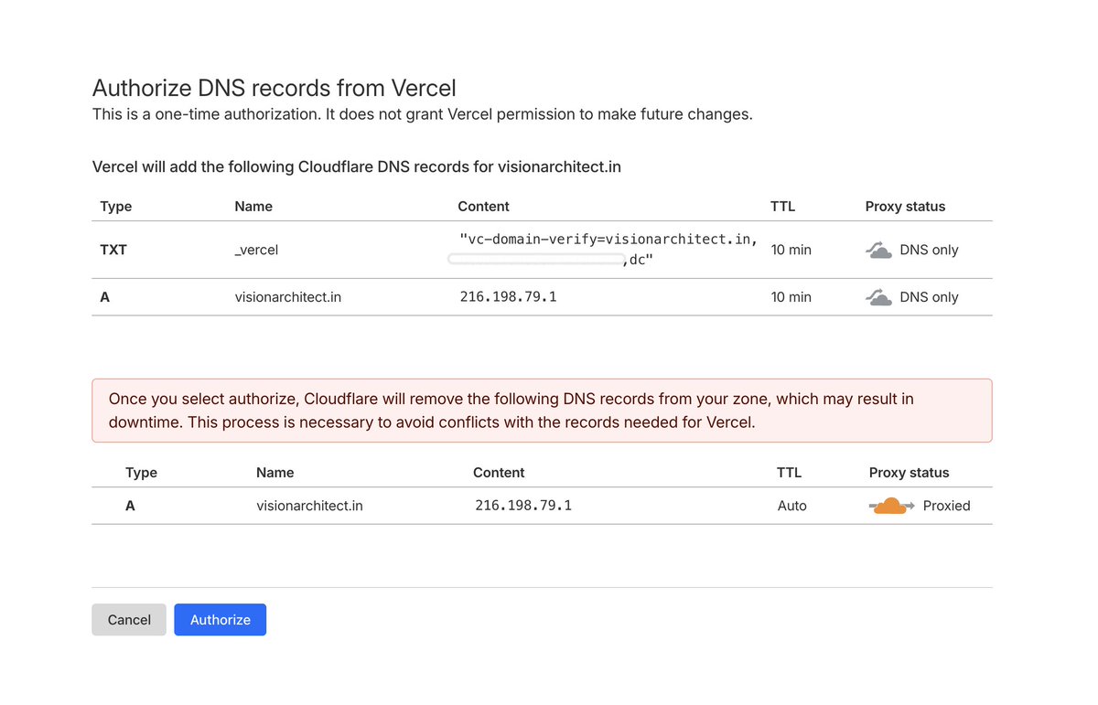
Task: Click the gray cloud icon in 10 min A row
Action: tap(878, 297)
